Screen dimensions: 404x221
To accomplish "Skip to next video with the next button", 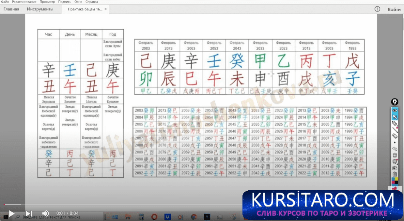I will [29, 213].
